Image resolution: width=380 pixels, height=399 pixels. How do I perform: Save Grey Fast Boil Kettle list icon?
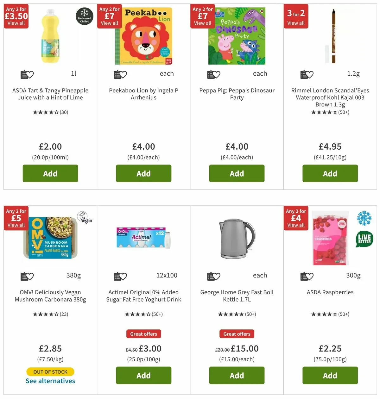(x=214, y=277)
